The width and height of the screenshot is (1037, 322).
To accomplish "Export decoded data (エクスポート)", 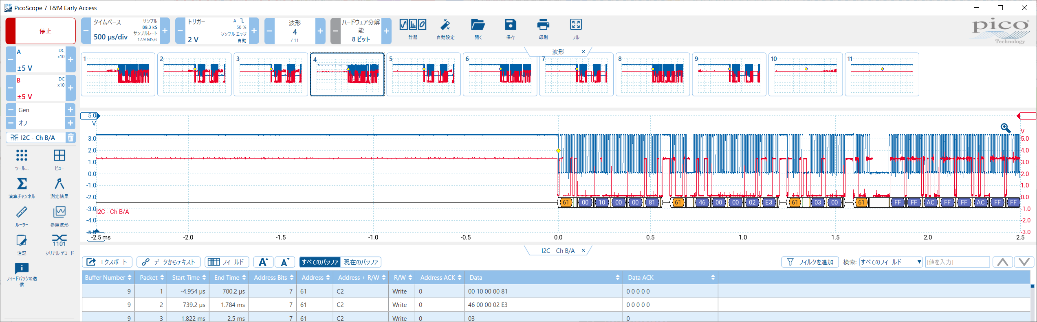I will (x=107, y=262).
